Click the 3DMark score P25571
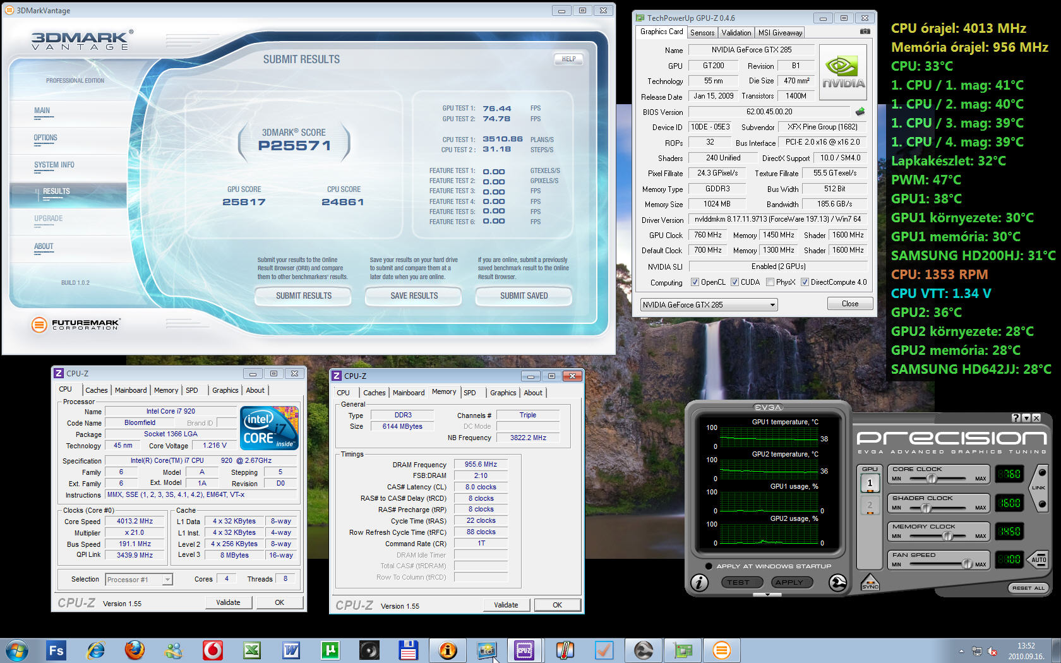The width and height of the screenshot is (1061, 663). click(x=294, y=146)
